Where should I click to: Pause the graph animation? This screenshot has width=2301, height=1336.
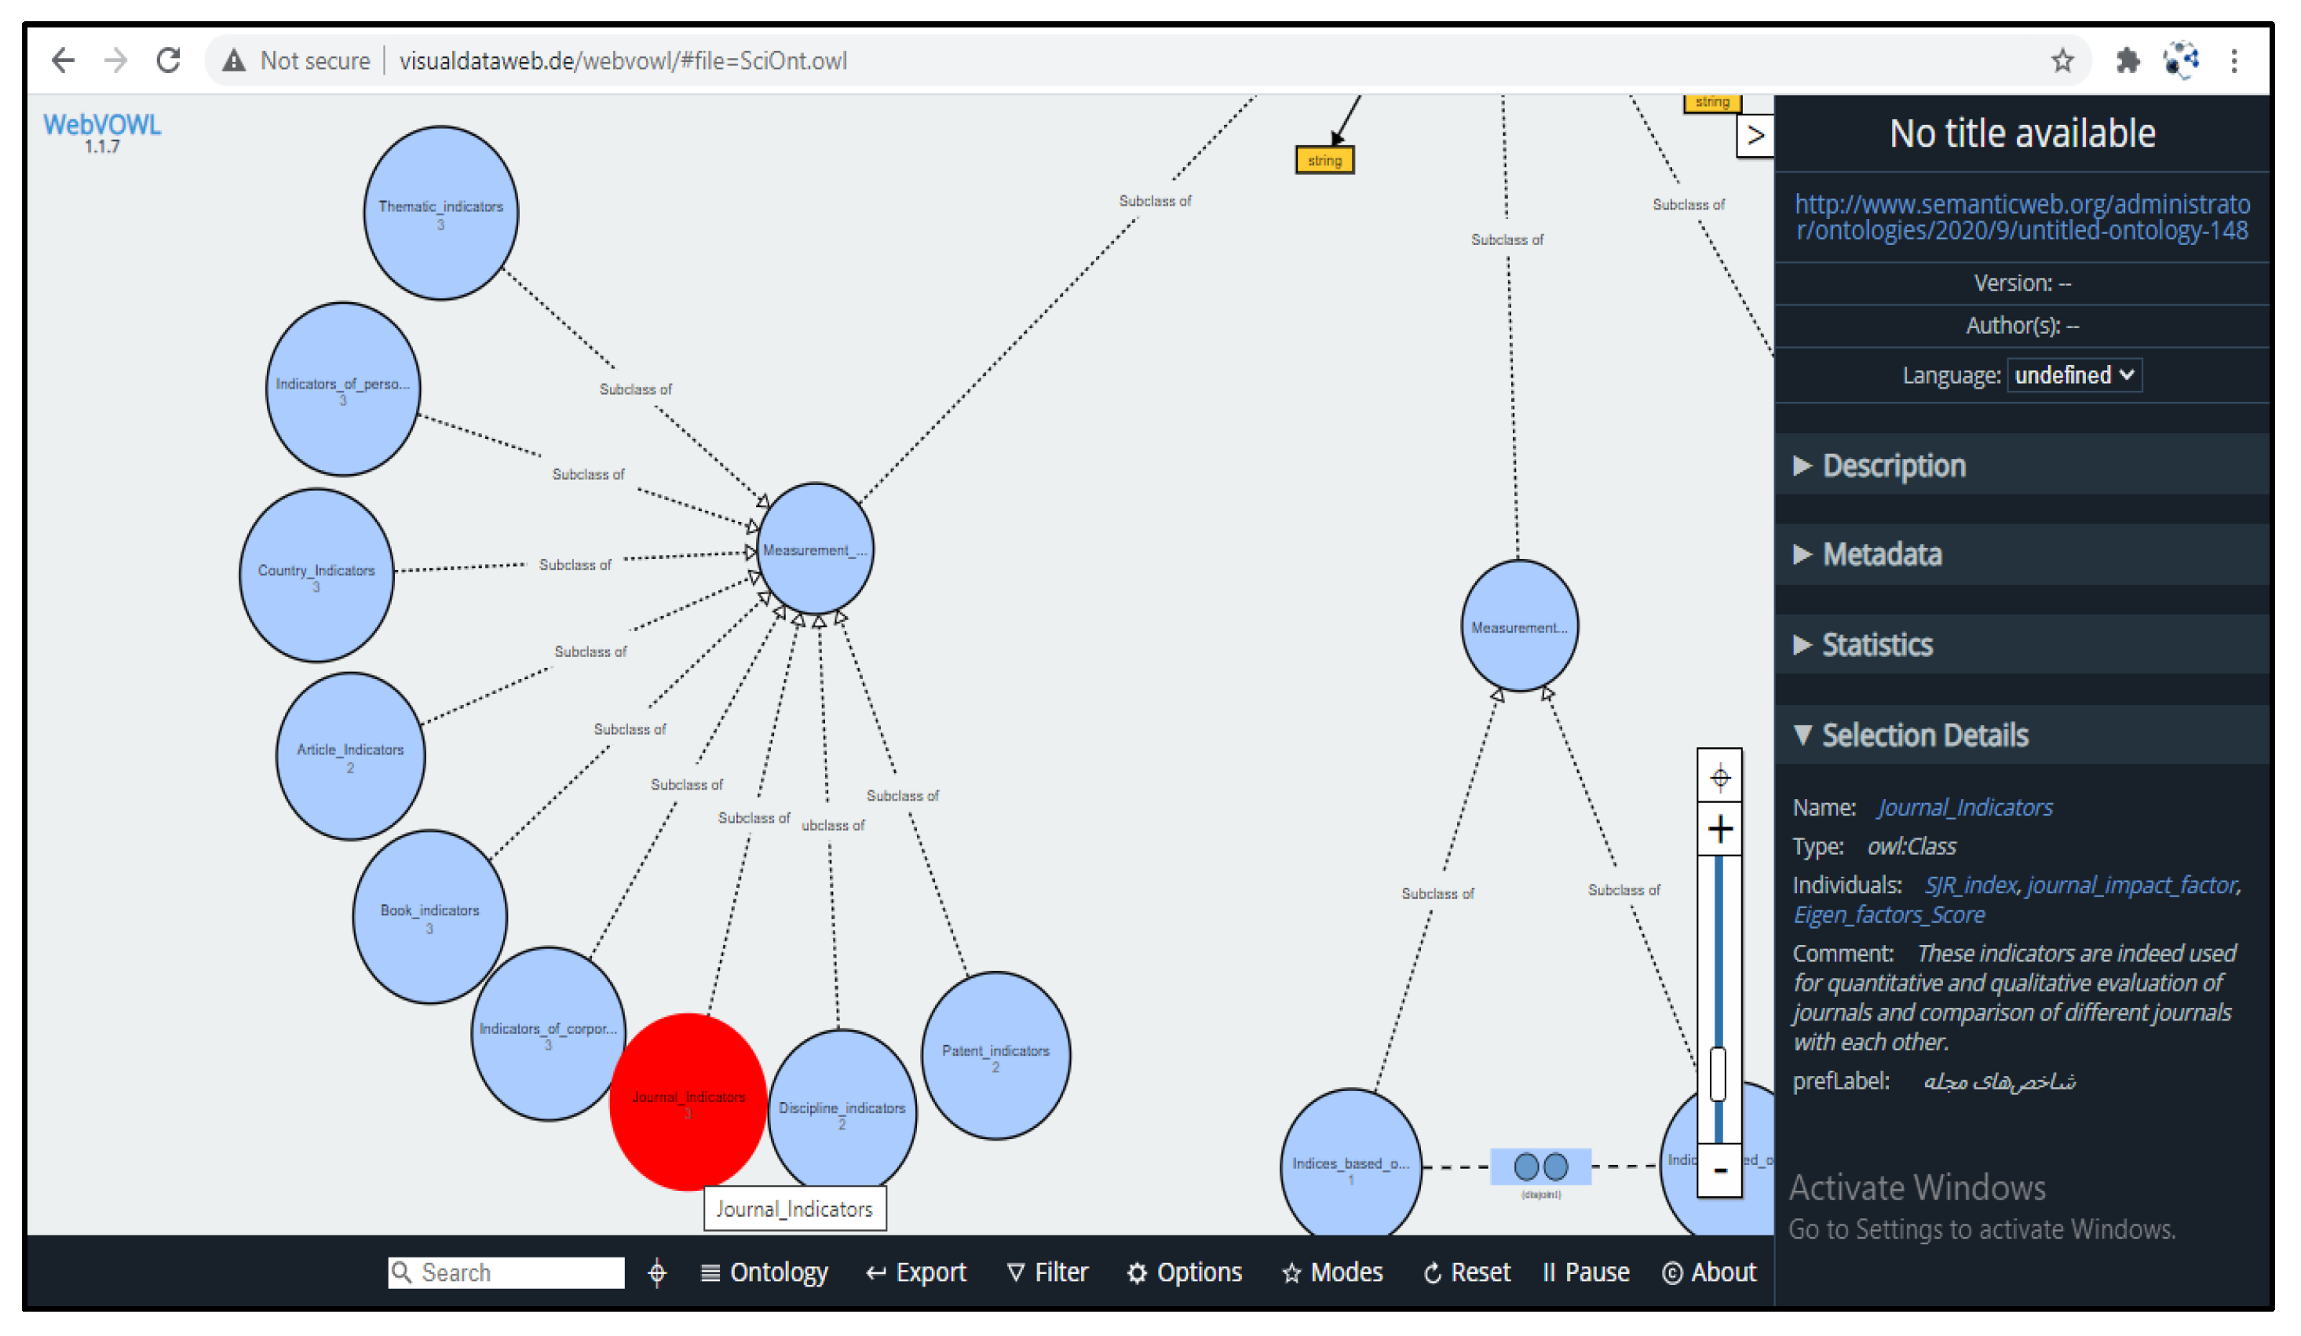1585,1271
